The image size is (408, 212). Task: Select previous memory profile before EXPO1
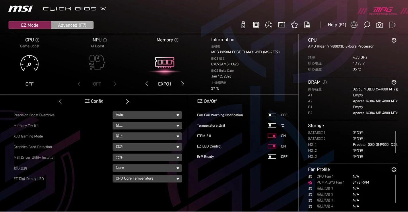click(x=147, y=84)
